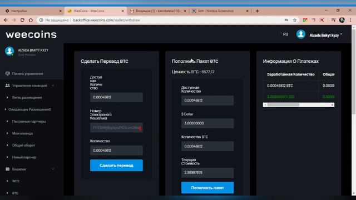This screenshot has width=356, height=200.
Task: Close the Nimbus Screenshot tab
Action: coord(247,11)
